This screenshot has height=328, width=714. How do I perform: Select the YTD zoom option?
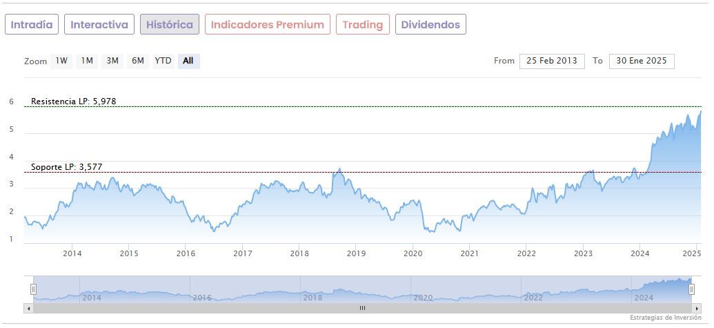coord(163,61)
